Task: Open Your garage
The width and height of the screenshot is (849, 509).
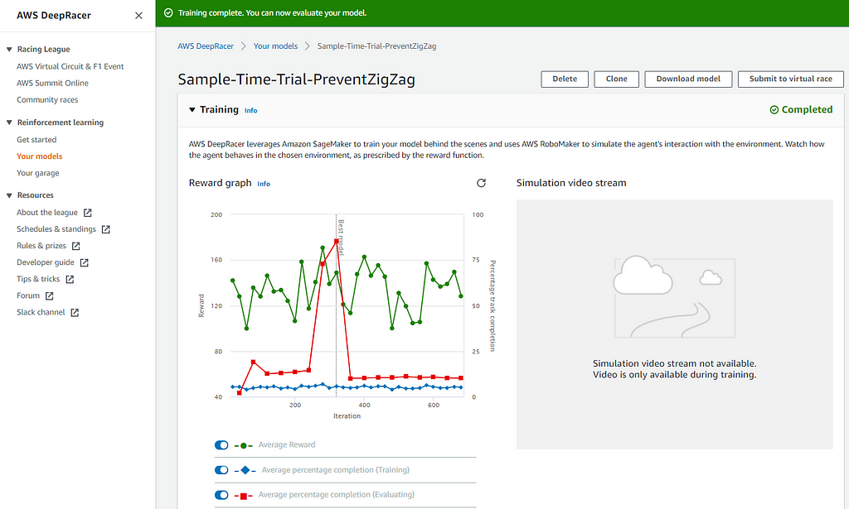Action: point(38,174)
